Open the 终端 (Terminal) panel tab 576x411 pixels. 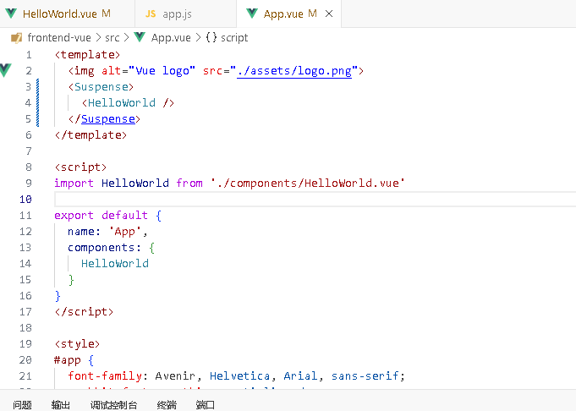pos(167,405)
